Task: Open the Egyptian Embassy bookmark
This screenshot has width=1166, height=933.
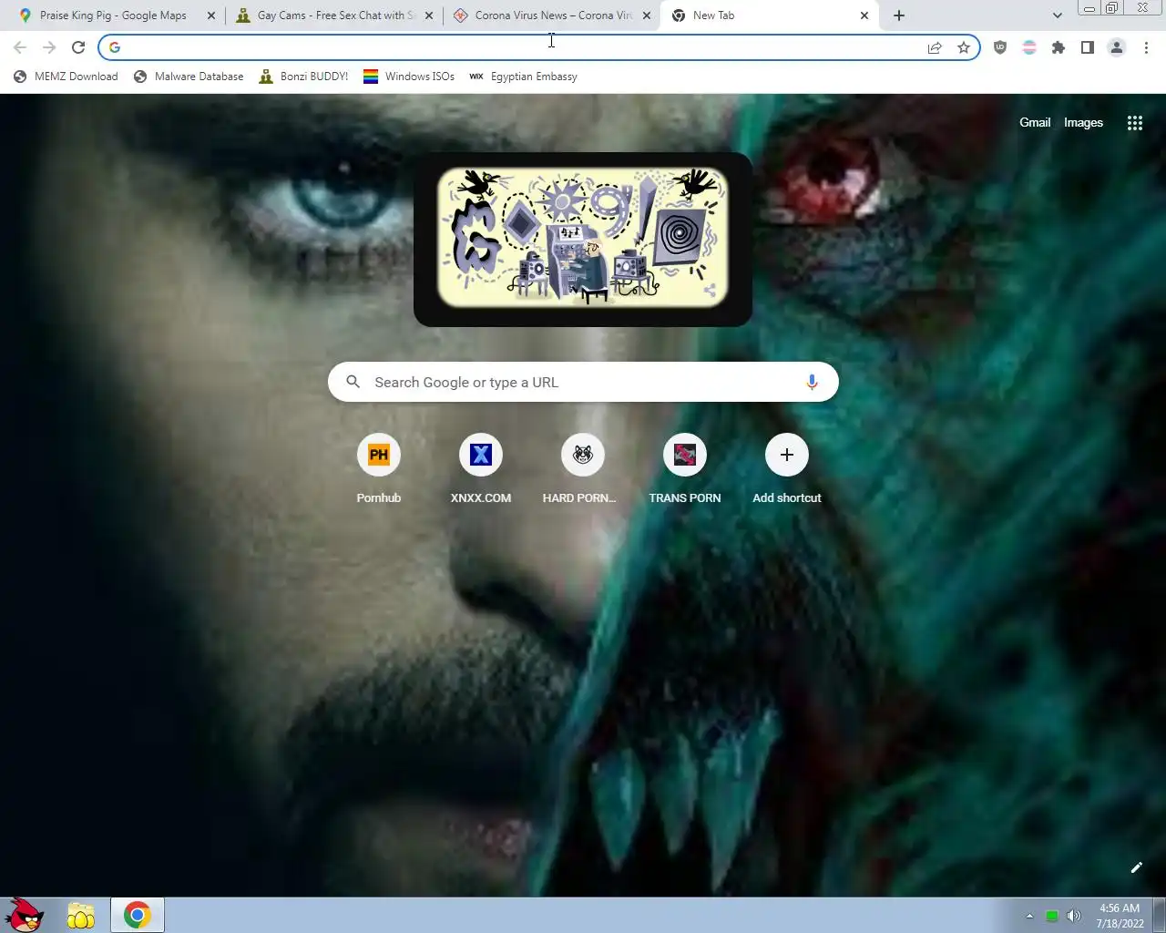Action: click(523, 77)
